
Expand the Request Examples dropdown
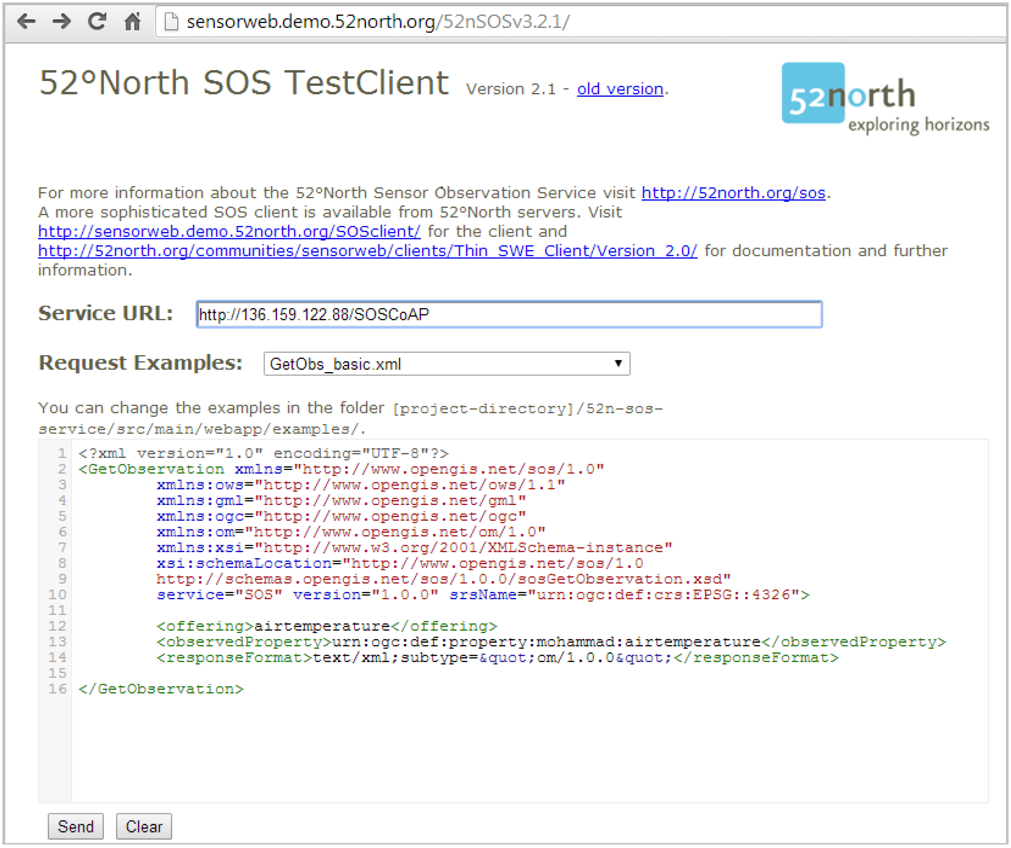pyautogui.click(x=447, y=364)
